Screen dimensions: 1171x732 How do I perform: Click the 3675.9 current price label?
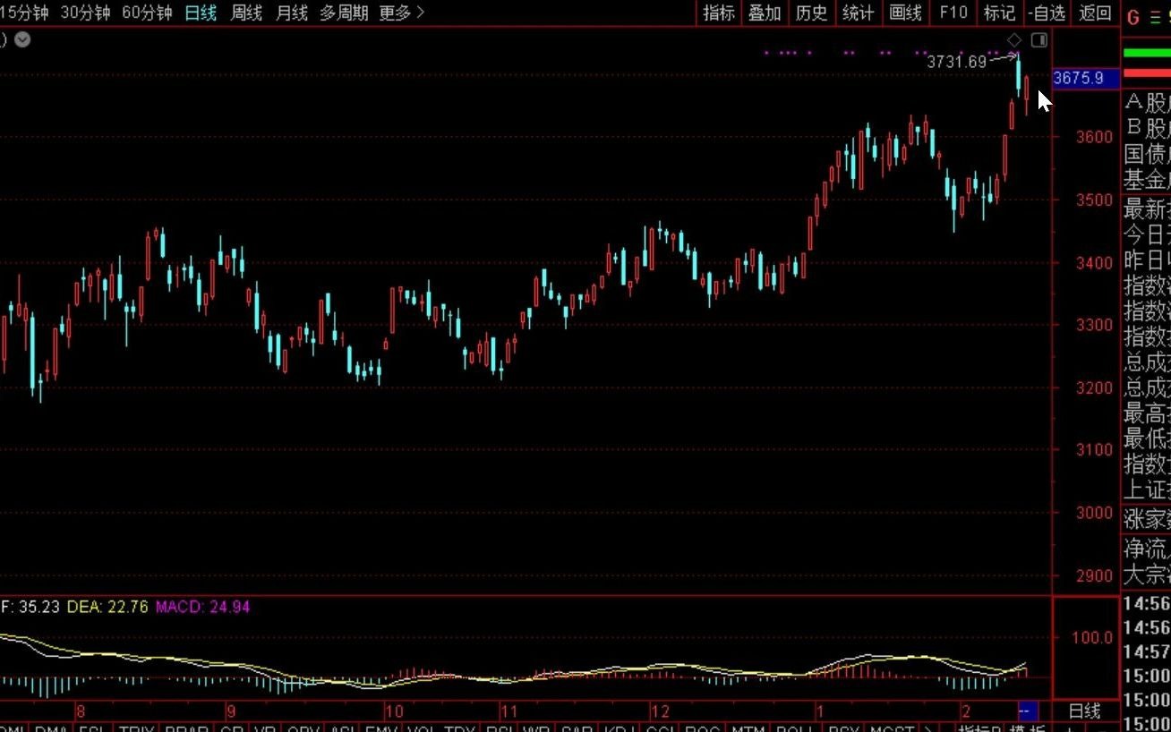point(1086,78)
